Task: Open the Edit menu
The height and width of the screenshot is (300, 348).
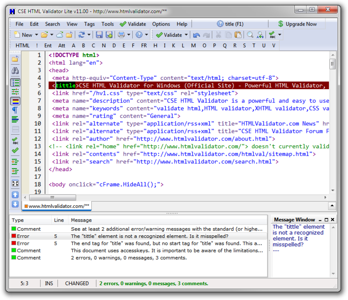Action: click(34, 24)
